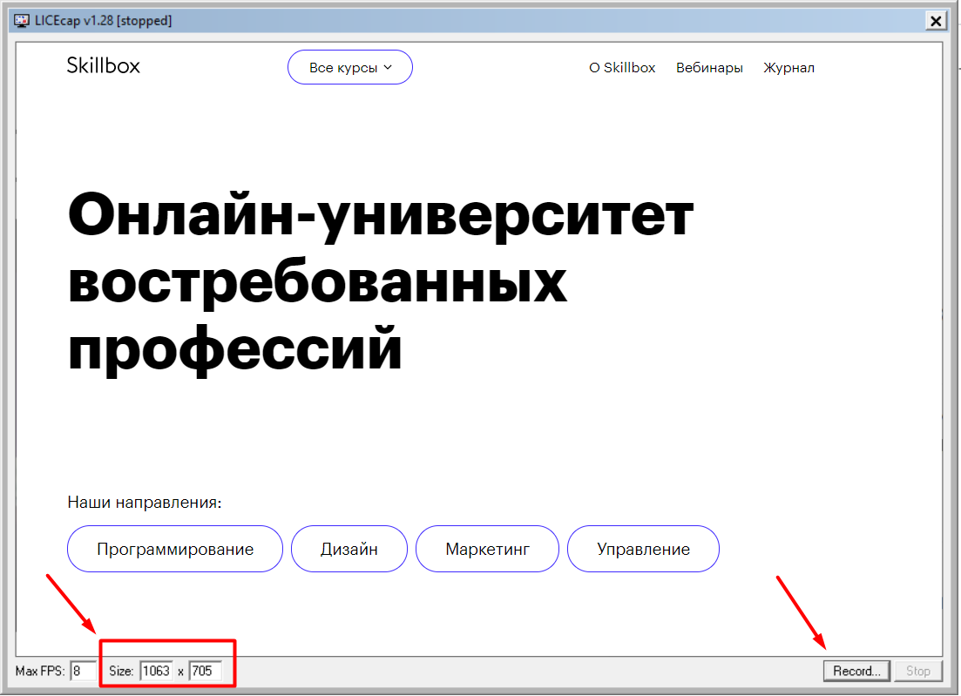Open the Журнал section
This screenshot has width=961, height=696.
(x=788, y=67)
